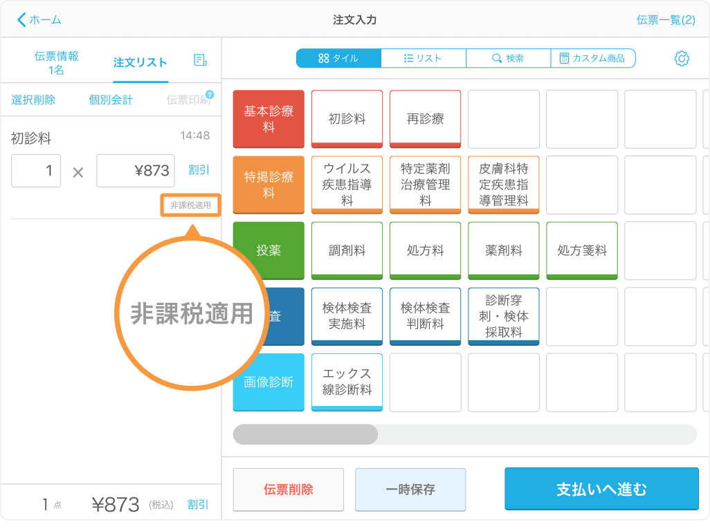Click the slip memo note icon
This screenshot has height=529, width=710.
coord(201,60)
